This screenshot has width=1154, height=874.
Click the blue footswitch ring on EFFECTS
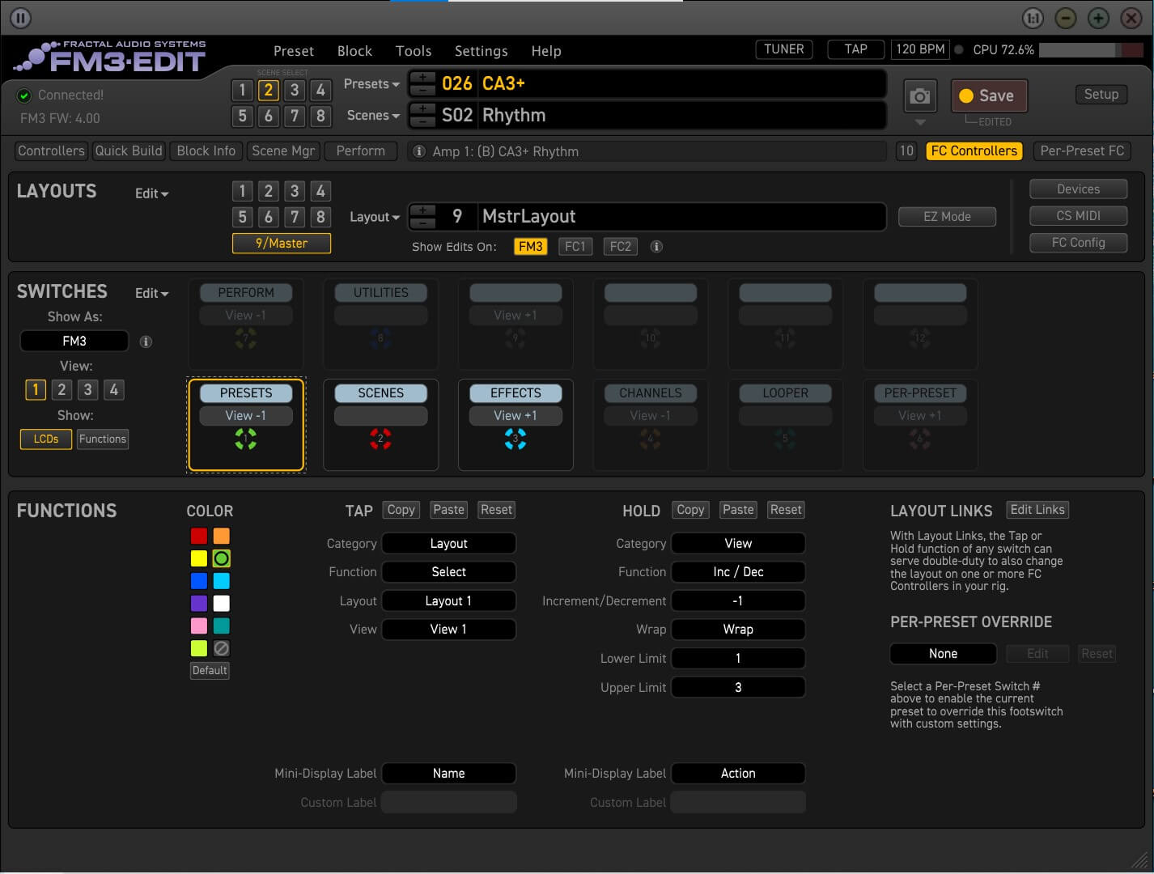point(515,439)
